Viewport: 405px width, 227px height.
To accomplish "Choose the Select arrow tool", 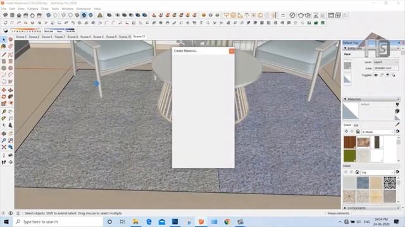I will pos(4,40).
